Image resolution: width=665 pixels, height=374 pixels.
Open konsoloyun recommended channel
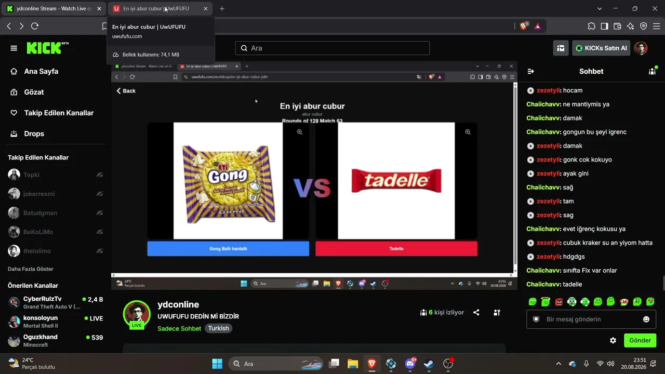[55, 322]
